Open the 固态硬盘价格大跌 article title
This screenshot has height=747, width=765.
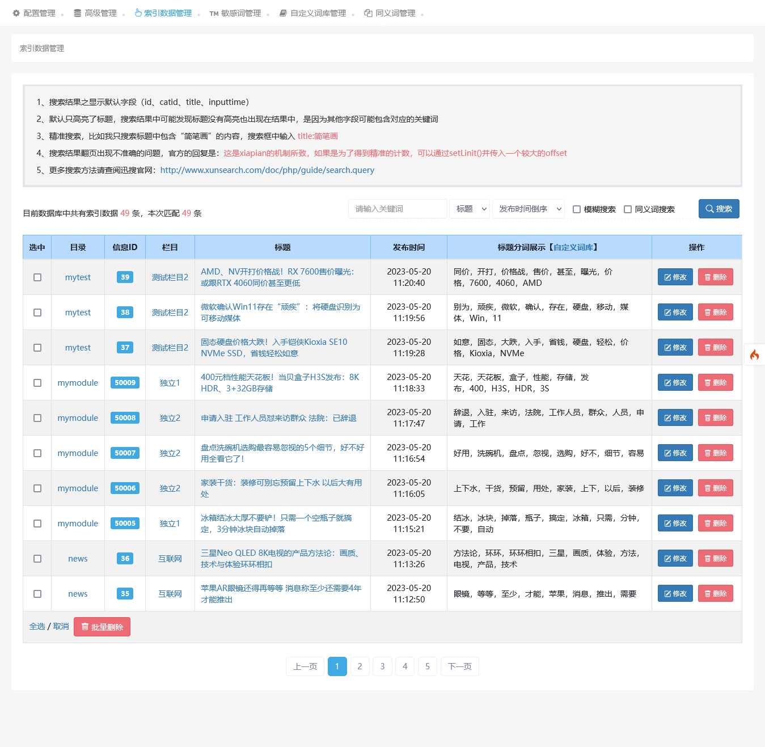[274, 348]
